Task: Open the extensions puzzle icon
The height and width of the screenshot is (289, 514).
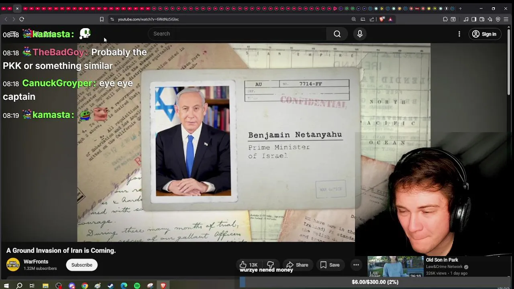Action: pos(445,19)
